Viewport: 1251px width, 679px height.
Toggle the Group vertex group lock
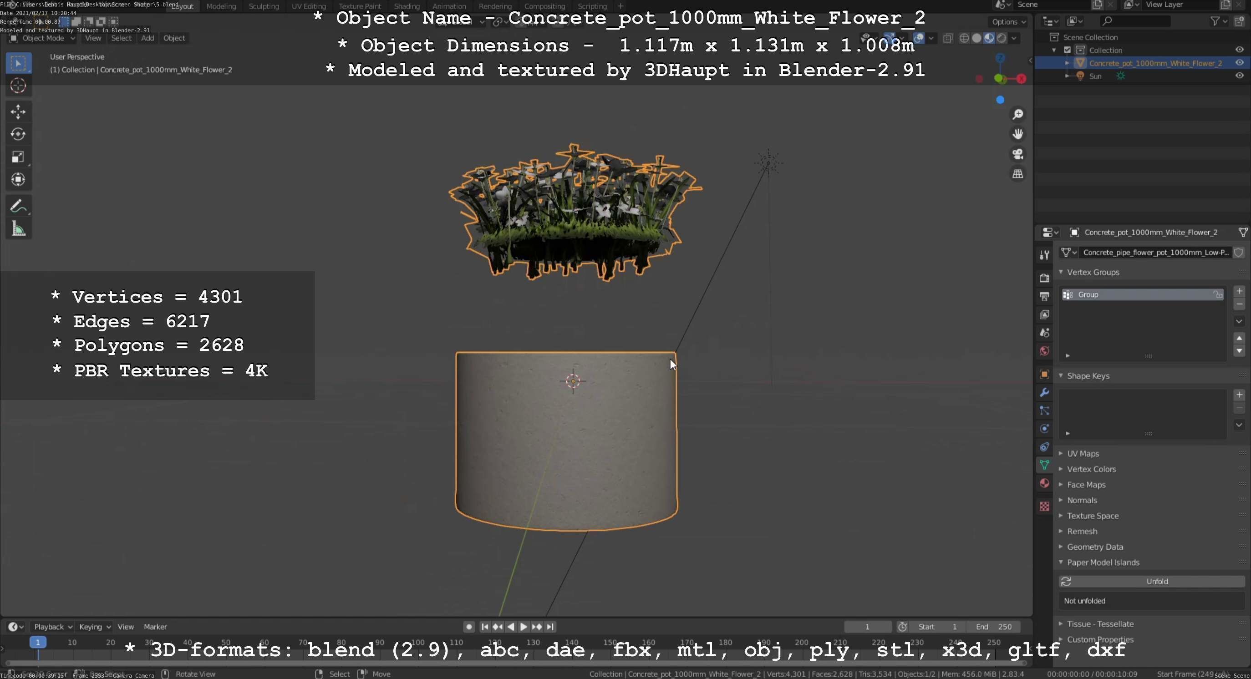coord(1217,294)
